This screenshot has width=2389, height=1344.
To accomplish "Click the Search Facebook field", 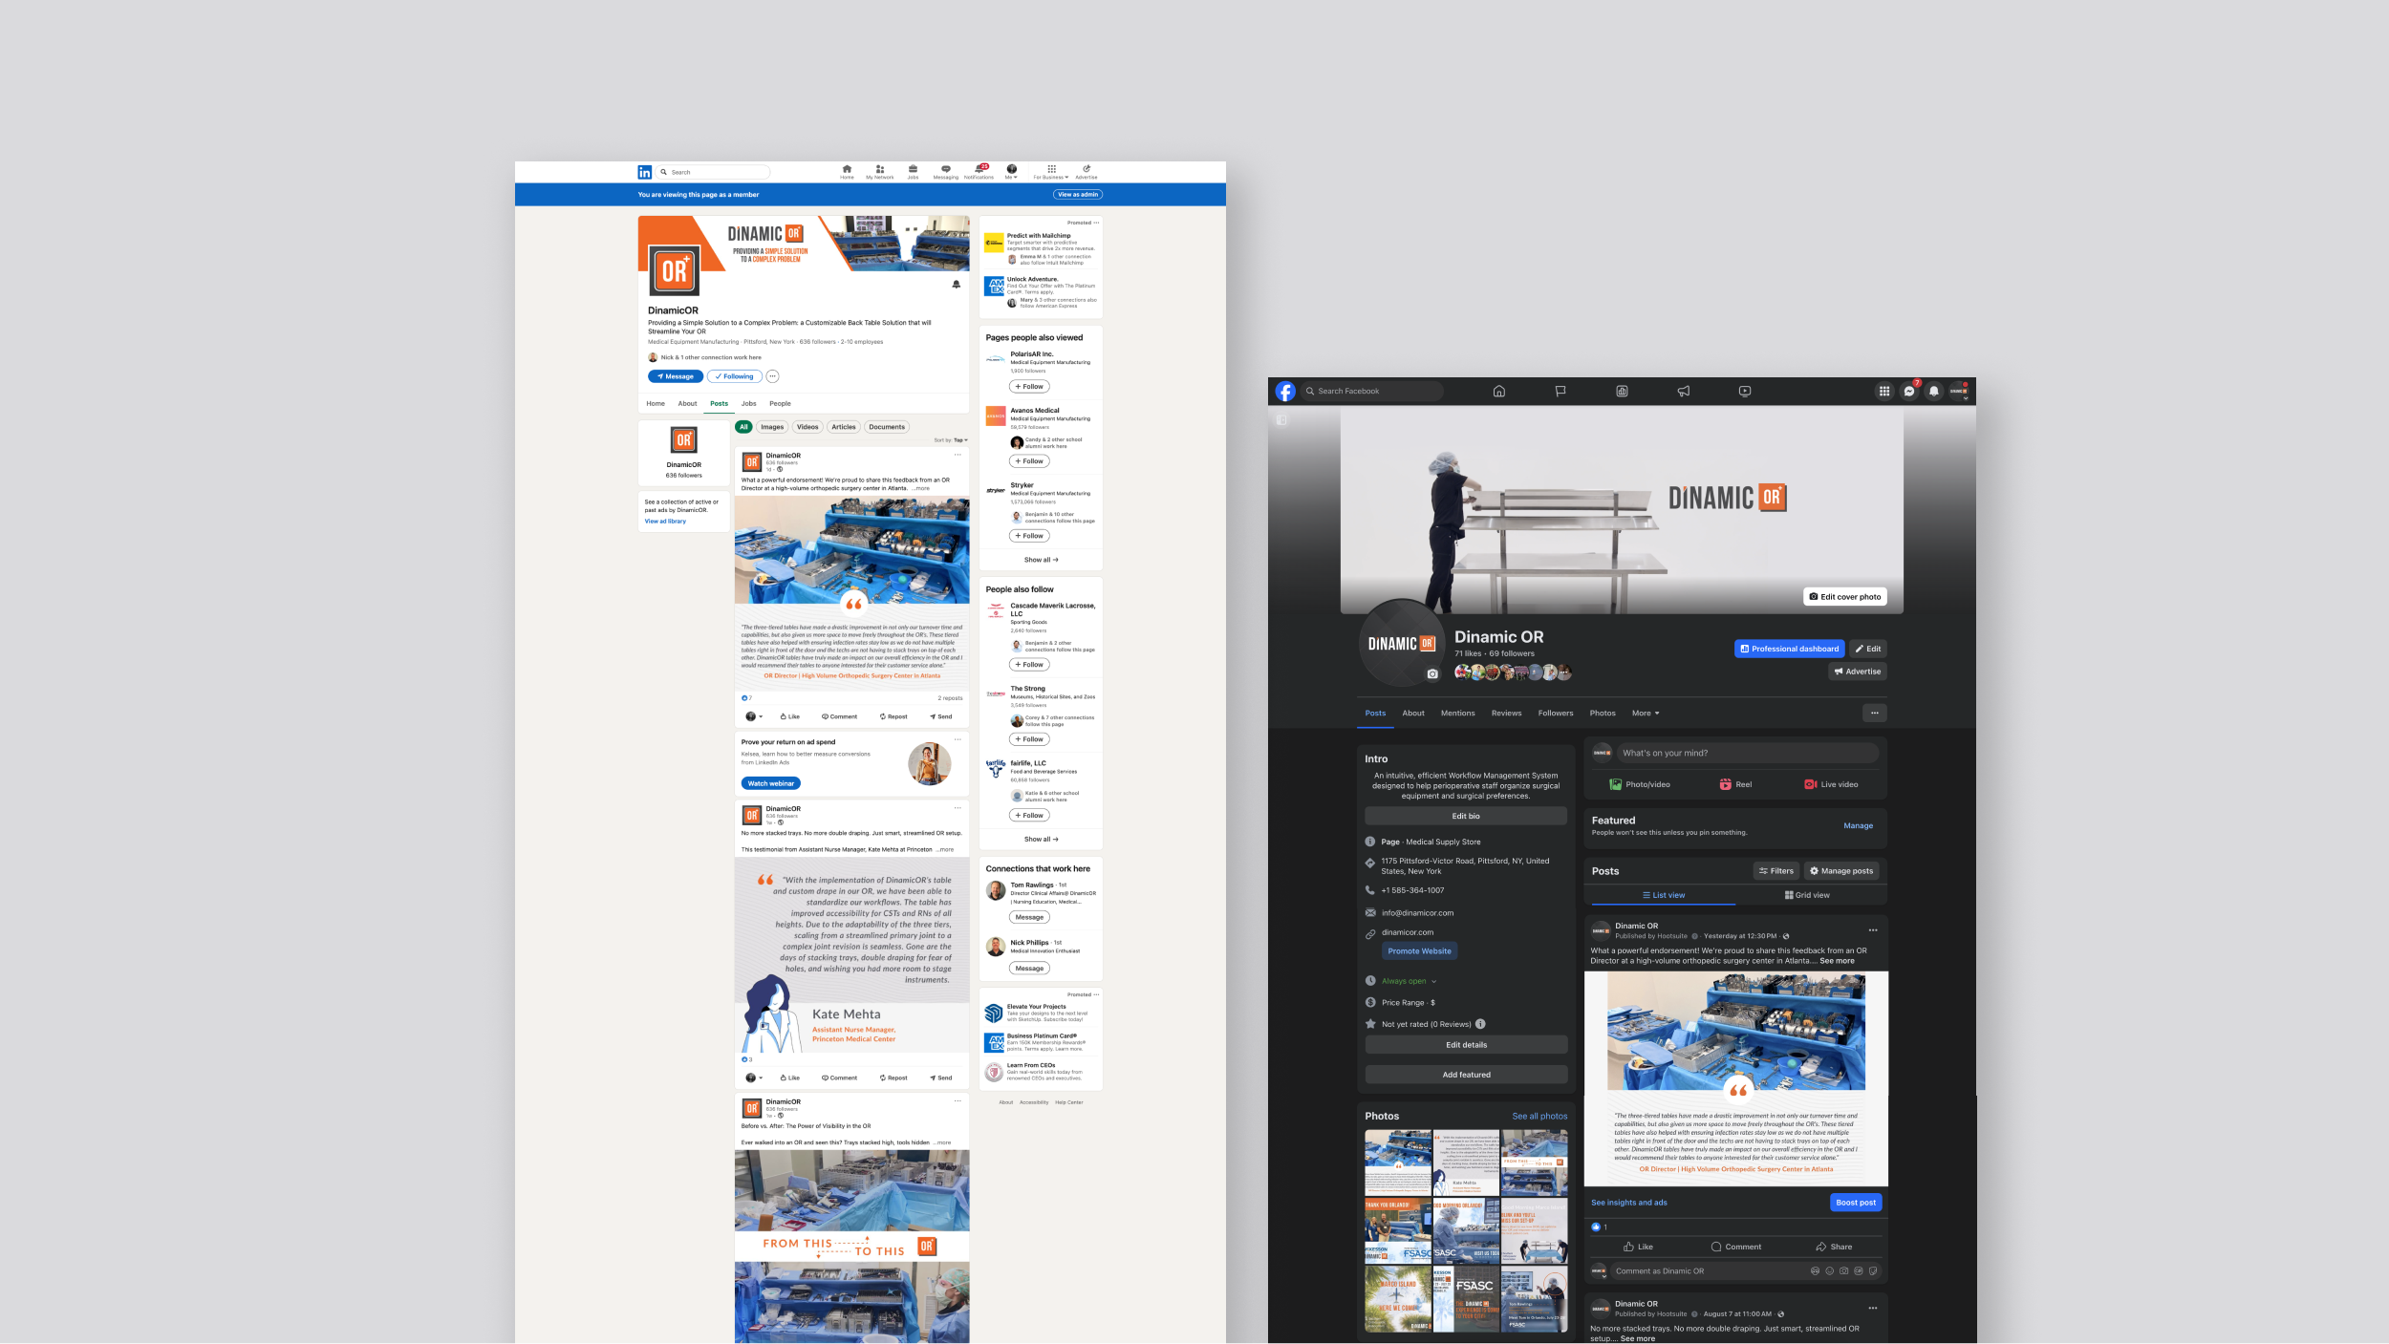I will click(x=1373, y=391).
